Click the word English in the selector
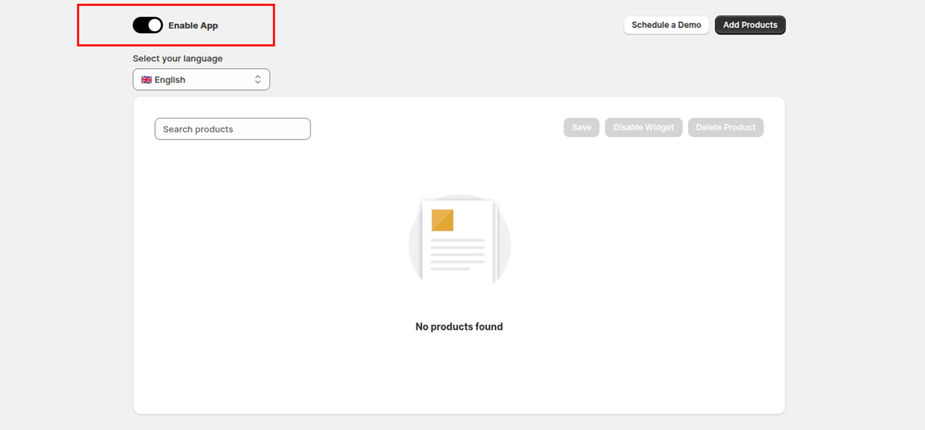The image size is (925, 430). pyautogui.click(x=170, y=80)
